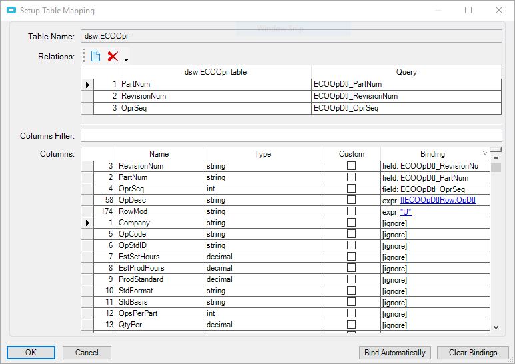This screenshot has width=515, height=364.
Task: Confirm the mapping with OK
Action: click(x=31, y=353)
